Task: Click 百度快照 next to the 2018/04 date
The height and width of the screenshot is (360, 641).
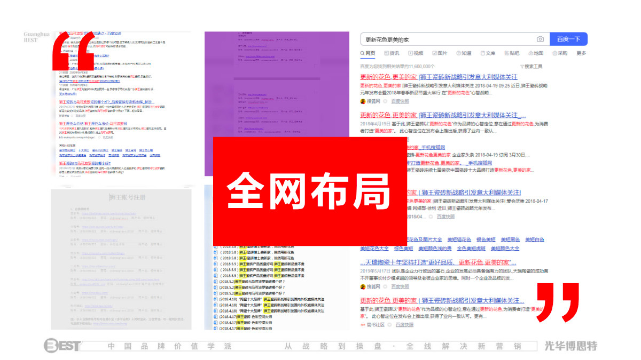Action: pyautogui.click(x=445, y=217)
